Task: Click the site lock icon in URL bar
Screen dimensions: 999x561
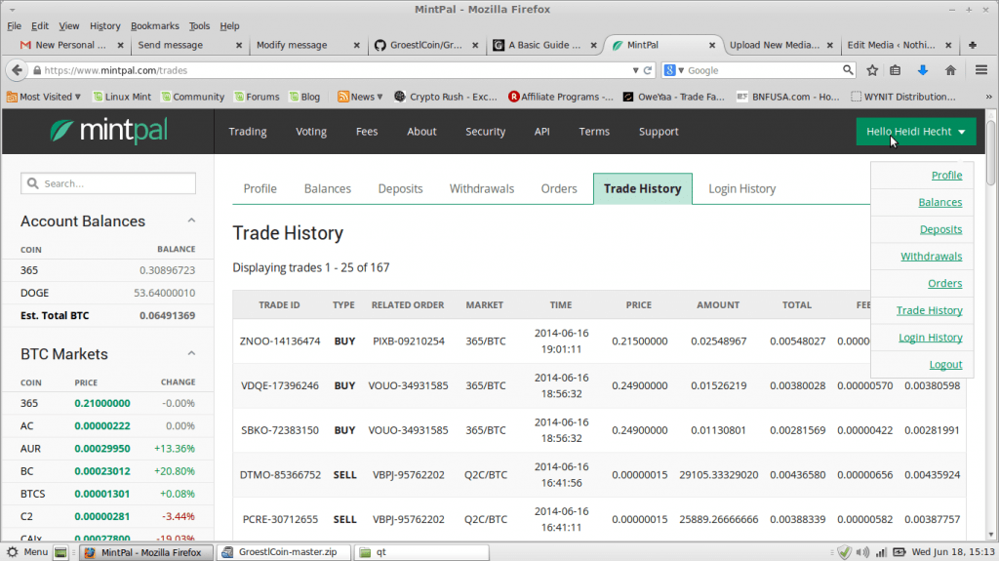Action: click(x=37, y=70)
